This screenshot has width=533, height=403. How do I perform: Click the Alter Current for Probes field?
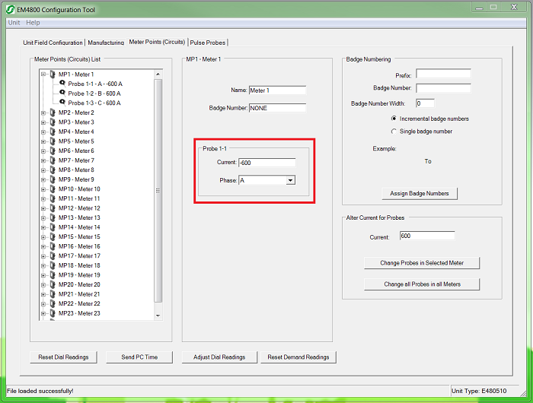[x=427, y=236]
